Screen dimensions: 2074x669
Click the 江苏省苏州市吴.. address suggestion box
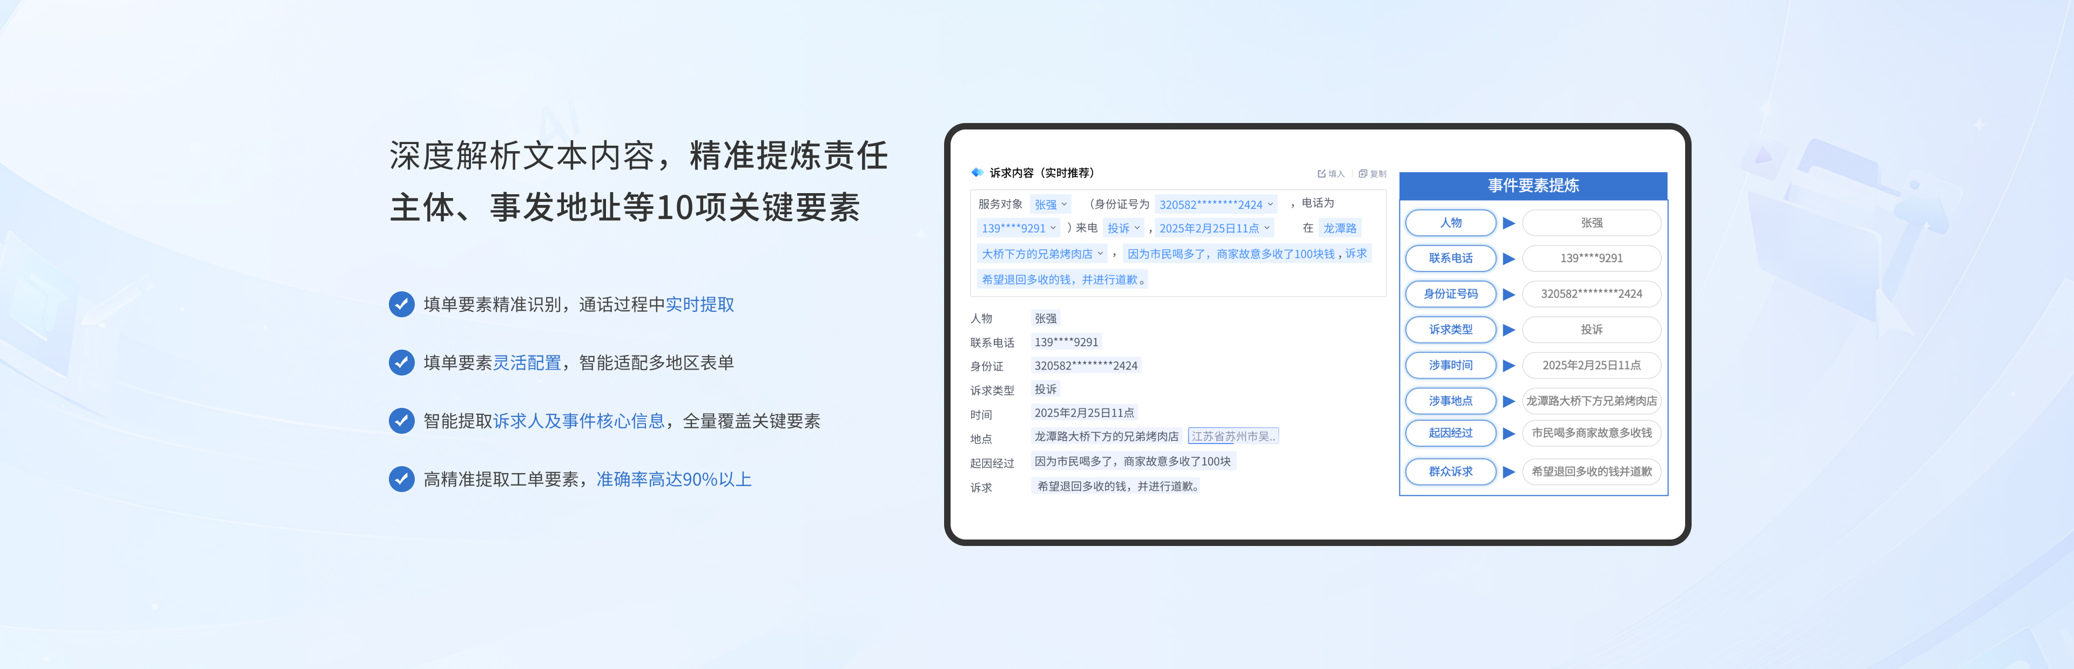pyautogui.click(x=1233, y=436)
